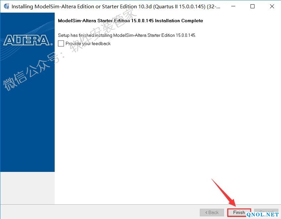This screenshot has width=281, height=219.
Task: Check the feedback option before finishing
Action: (60, 43)
